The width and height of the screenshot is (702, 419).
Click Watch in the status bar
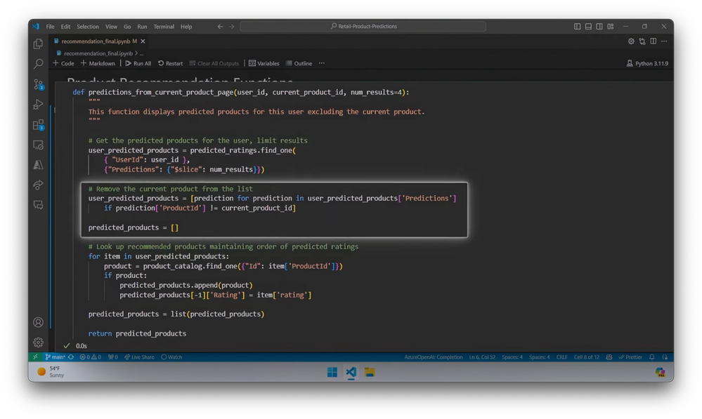[x=172, y=357]
